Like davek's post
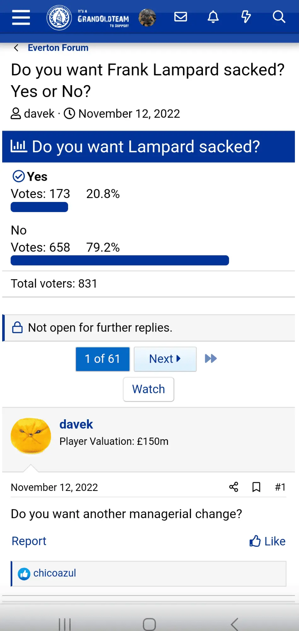Viewport: 299px width, 631px height. pos(267,541)
